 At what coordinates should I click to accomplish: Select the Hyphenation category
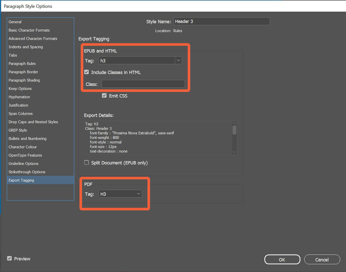tap(19, 97)
